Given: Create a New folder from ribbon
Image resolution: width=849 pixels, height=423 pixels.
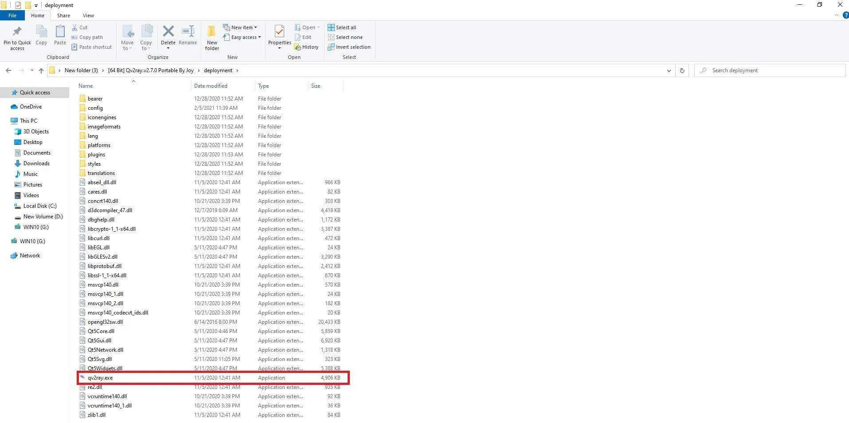Looking at the screenshot, I should 212,38.
